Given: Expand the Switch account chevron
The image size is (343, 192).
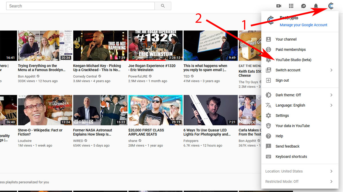Looking at the screenshot, I should (x=332, y=70).
